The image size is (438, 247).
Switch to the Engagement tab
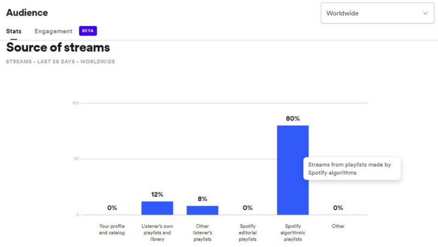[x=53, y=31]
